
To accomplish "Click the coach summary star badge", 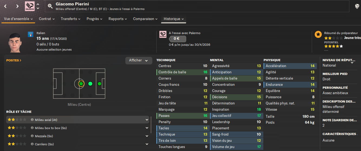I will click(x=318, y=34).
